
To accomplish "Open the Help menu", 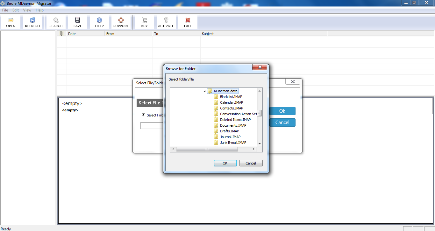I will 39,10.
